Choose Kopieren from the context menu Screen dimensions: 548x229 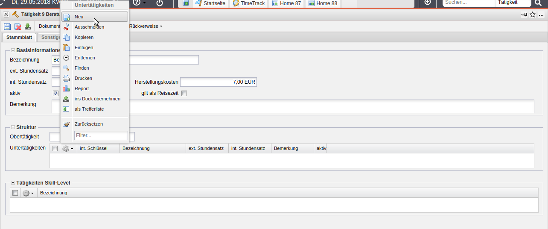(x=94, y=37)
